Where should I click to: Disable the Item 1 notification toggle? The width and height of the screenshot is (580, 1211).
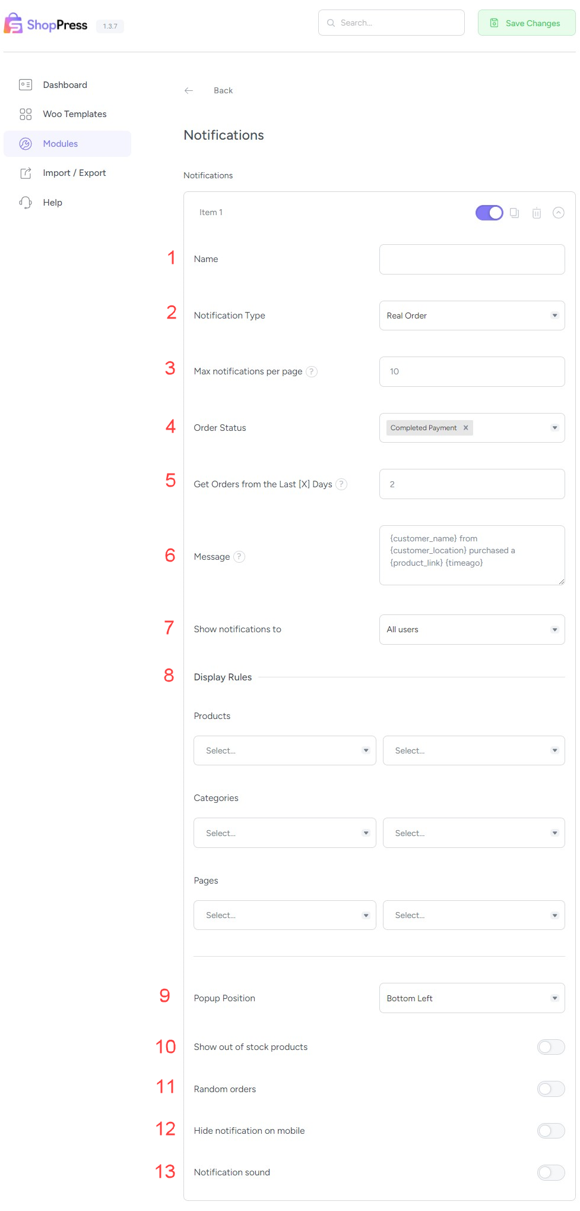(x=489, y=213)
